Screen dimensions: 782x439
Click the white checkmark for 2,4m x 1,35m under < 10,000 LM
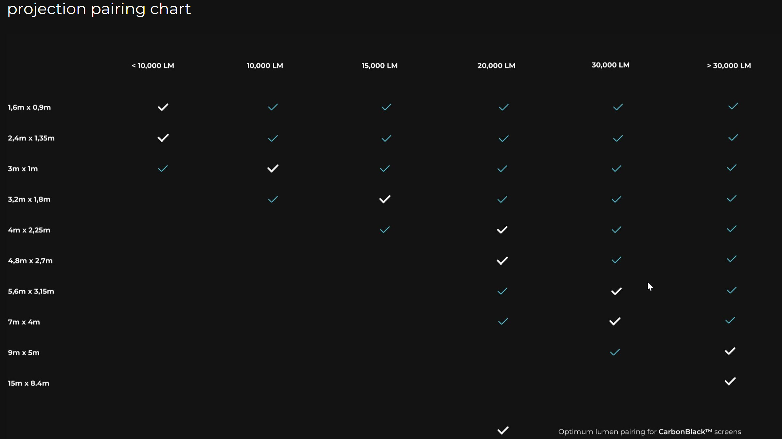click(x=163, y=138)
